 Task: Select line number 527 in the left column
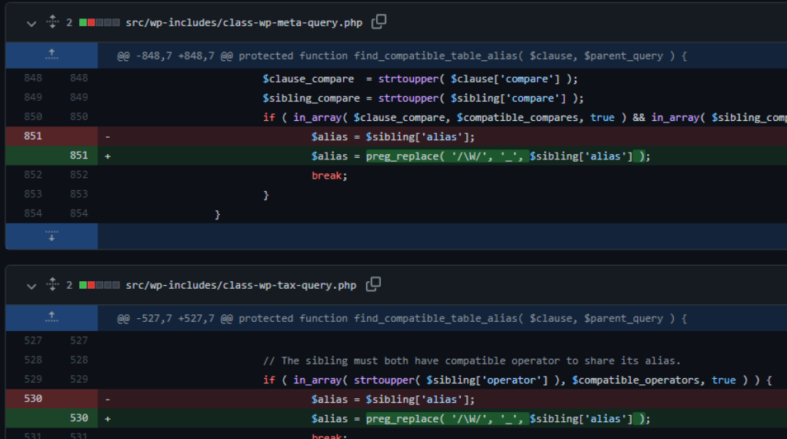[x=32, y=340]
